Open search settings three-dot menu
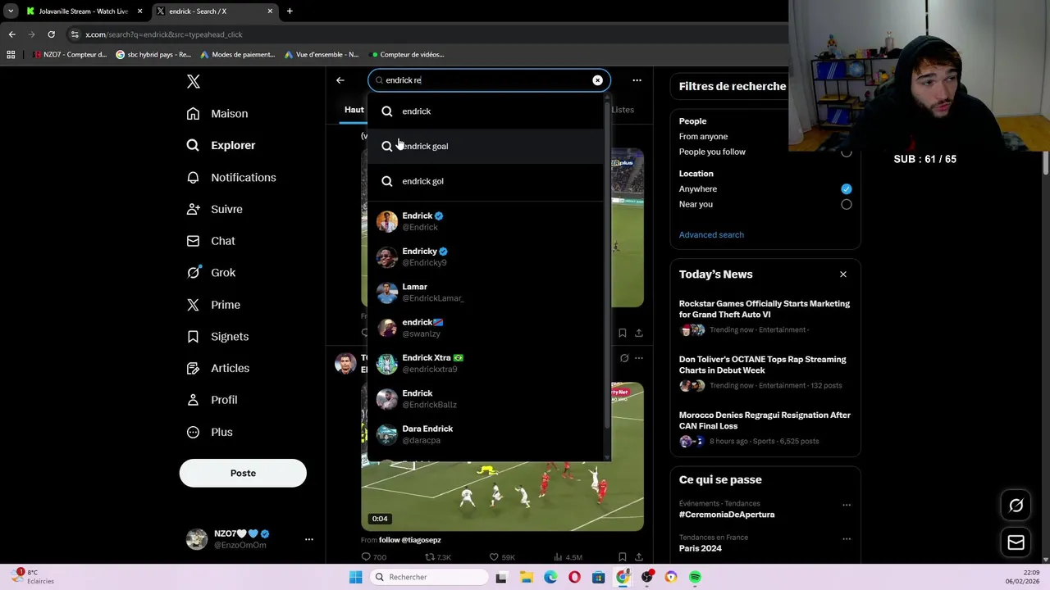This screenshot has width=1050, height=590. tap(637, 80)
